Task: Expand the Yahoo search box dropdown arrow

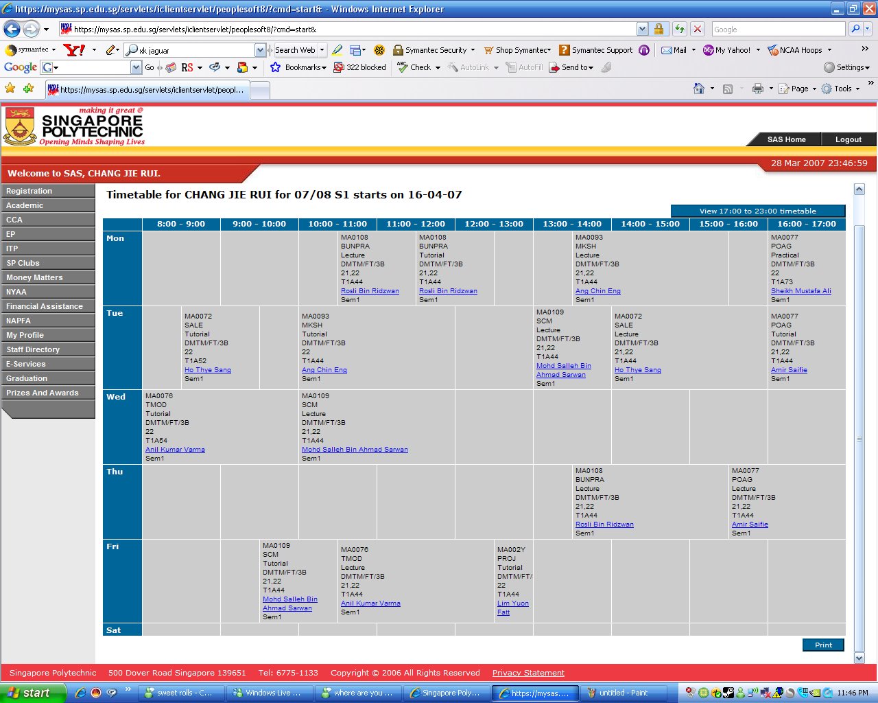Action: 260,50
